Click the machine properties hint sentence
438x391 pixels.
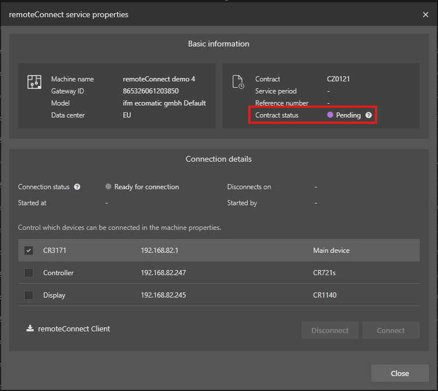coord(120,228)
